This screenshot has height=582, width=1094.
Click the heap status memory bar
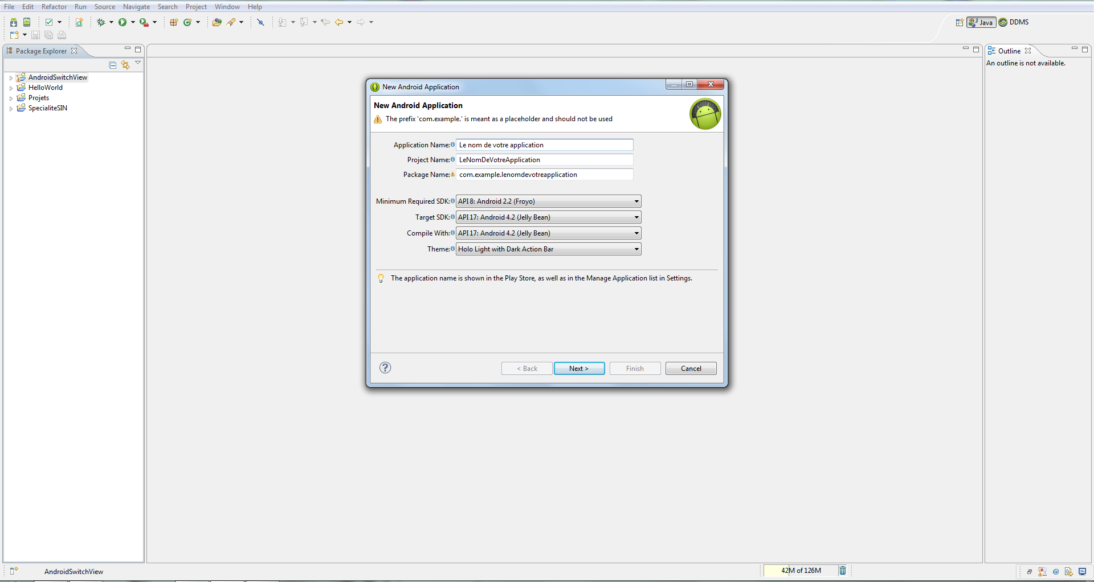coord(801,571)
